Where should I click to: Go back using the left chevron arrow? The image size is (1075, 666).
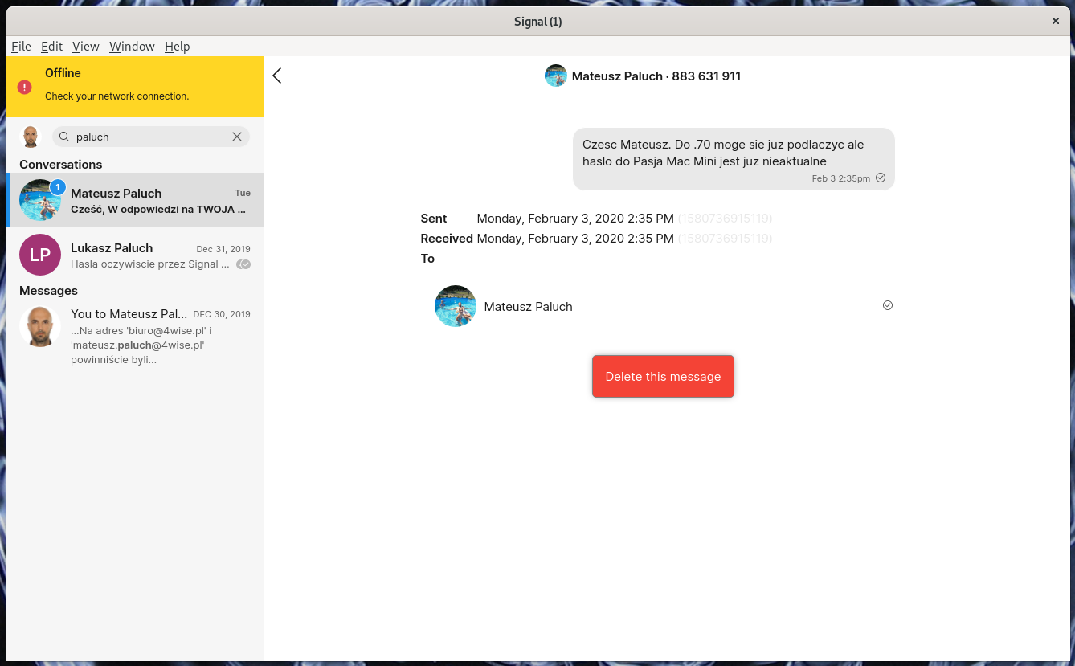click(277, 76)
